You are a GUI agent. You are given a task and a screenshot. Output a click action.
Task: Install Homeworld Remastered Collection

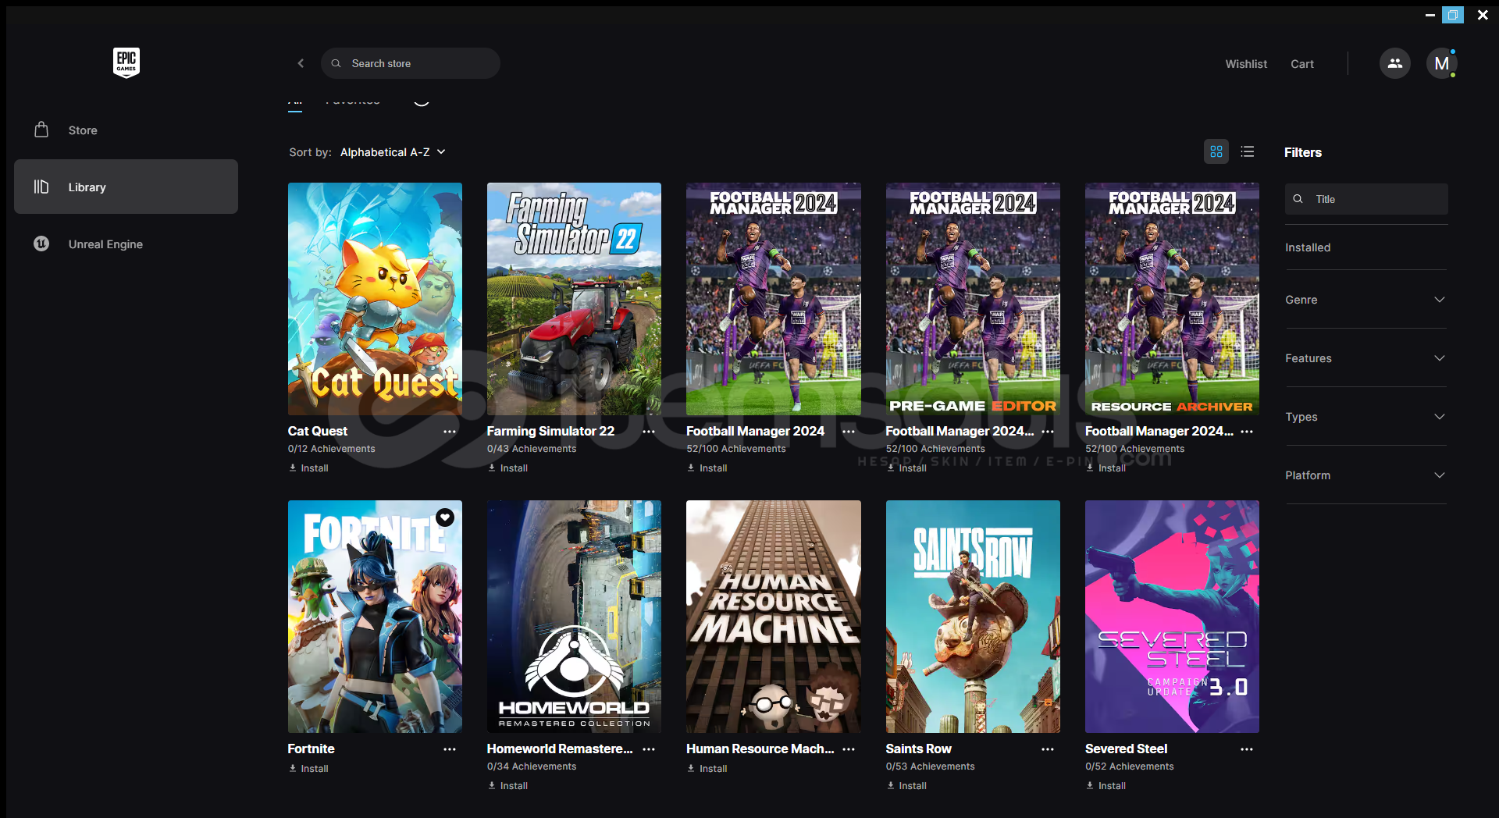click(507, 786)
